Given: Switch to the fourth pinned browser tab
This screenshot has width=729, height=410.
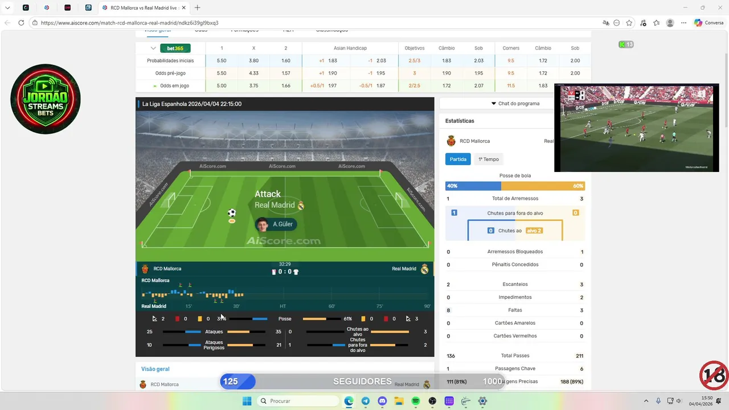Looking at the screenshot, I should click(x=88, y=7).
